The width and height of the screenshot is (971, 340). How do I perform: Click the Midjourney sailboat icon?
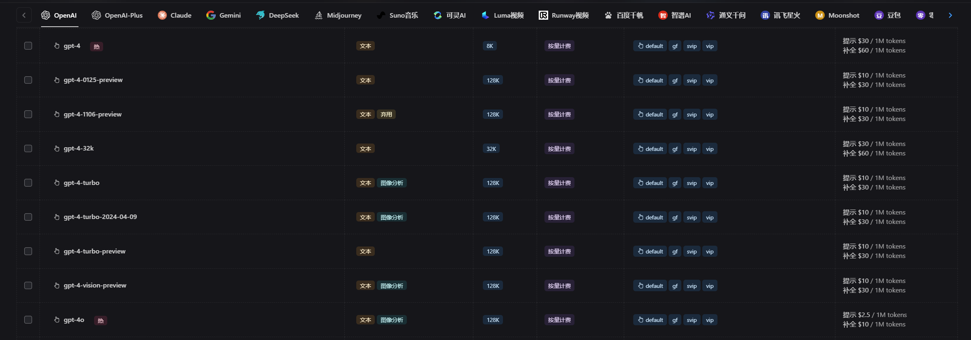click(318, 15)
